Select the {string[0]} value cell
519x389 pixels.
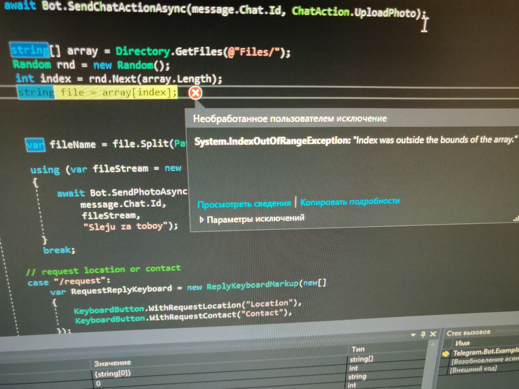[x=113, y=373]
